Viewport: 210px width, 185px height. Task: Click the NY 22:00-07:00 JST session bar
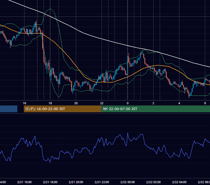(x=155, y=109)
